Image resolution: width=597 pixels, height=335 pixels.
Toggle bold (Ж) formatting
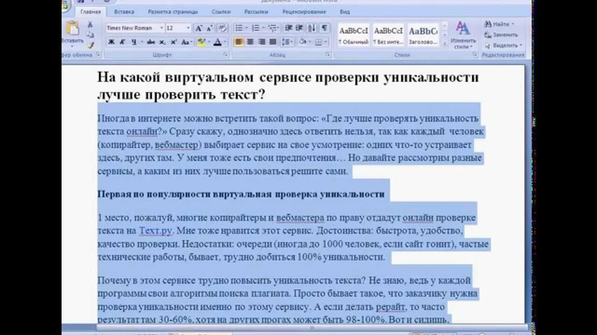coord(111,42)
